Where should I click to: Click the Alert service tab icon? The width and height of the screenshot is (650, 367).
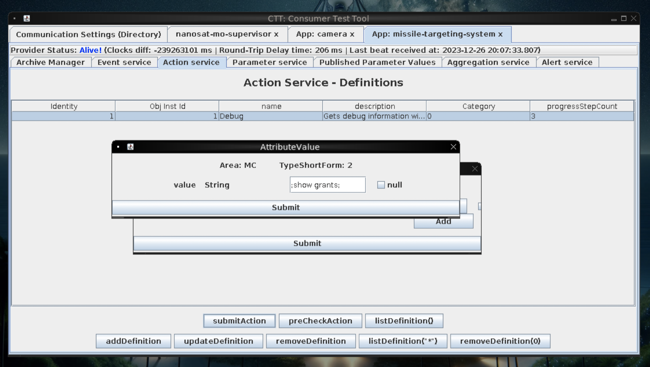coord(567,62)
